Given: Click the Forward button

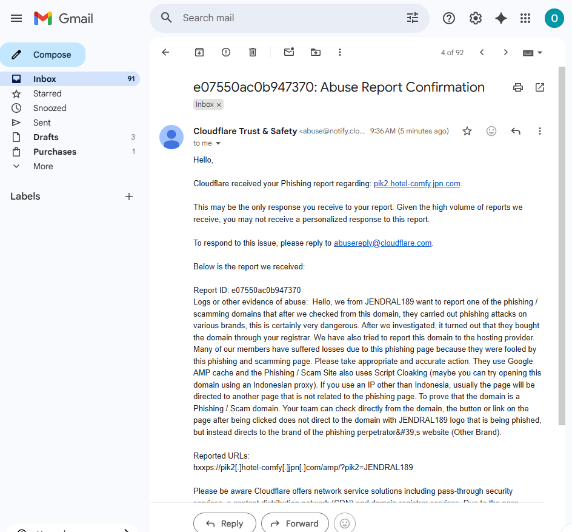Looking at the screenshot, I should pos(294,524).
